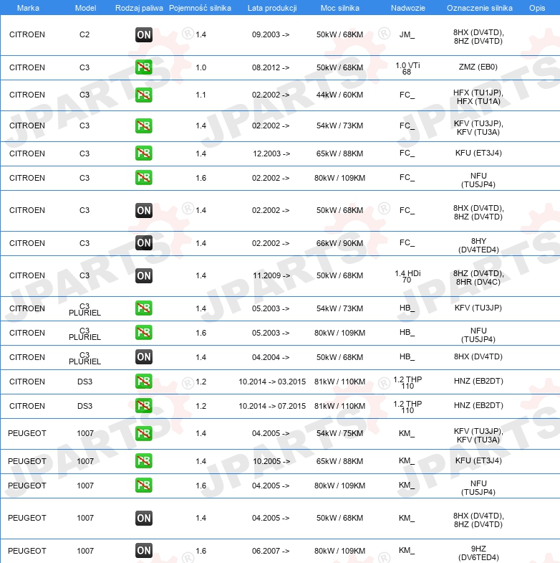Select the C2 model cell
This screenshot has height=563, width=560.
(85, 35)
